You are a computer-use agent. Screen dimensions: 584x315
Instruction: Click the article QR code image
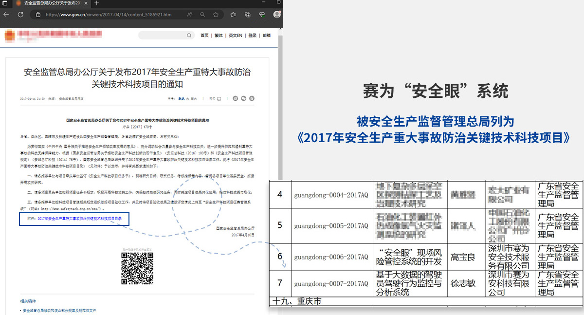coord(137,268)
